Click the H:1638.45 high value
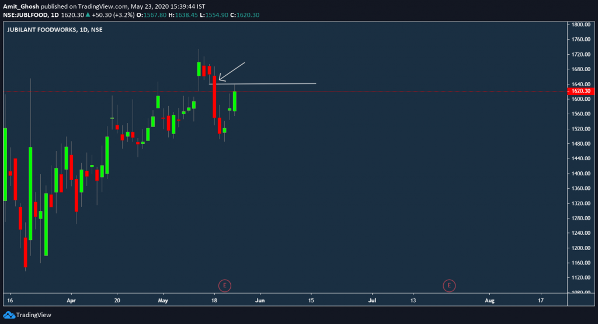 [183, 15]
